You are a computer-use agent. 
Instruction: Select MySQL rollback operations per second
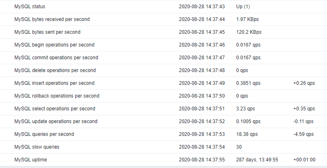(57, 96)
